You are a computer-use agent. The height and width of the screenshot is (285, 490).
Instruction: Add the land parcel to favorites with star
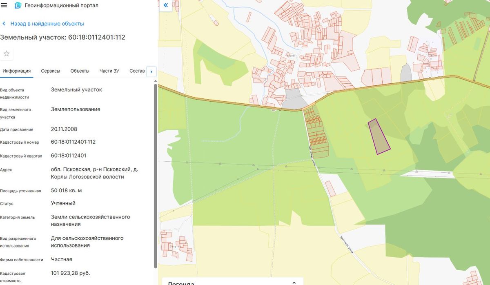(7, 53)
